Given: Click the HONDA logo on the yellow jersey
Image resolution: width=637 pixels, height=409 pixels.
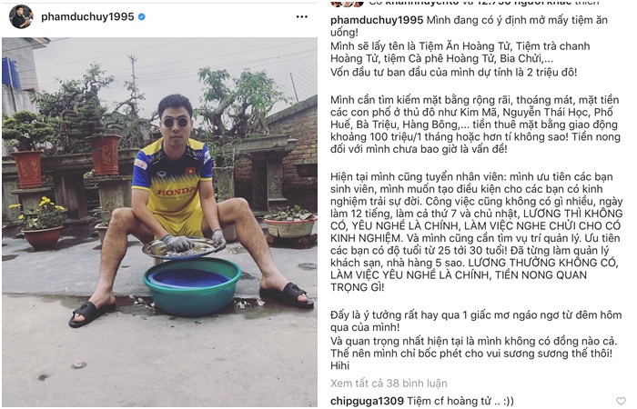Looking at the screenshot, I should point(176,192).
